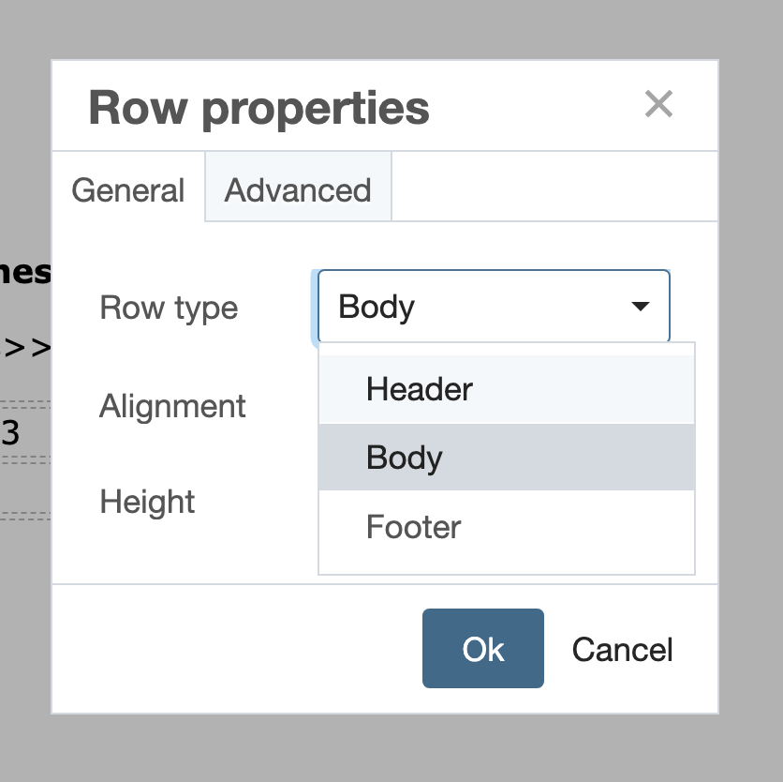Switch to the Advanced tab
The image size is (783, 782).
(298, 189)
